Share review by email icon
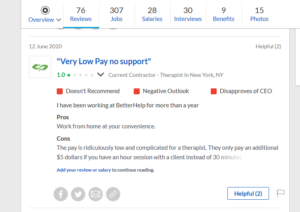This screenshot has height=212, width=300. 96,194
